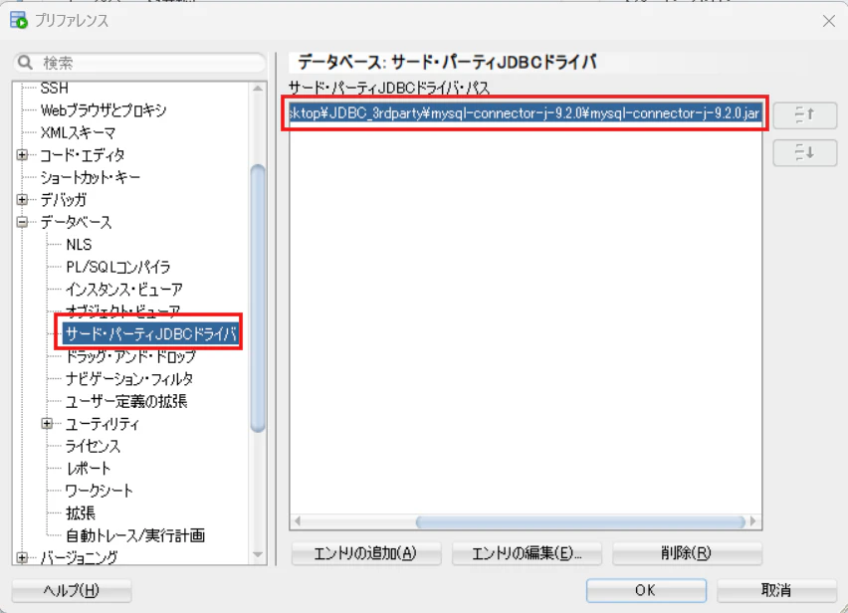Viewport: 848px width, 613px height.
Task: Cancel with the 取消 button
Action: (x=776, y=590)
